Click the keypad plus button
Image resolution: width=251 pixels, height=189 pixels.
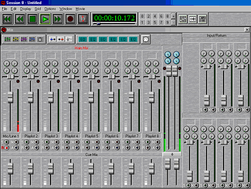click(x=174, y=16)
